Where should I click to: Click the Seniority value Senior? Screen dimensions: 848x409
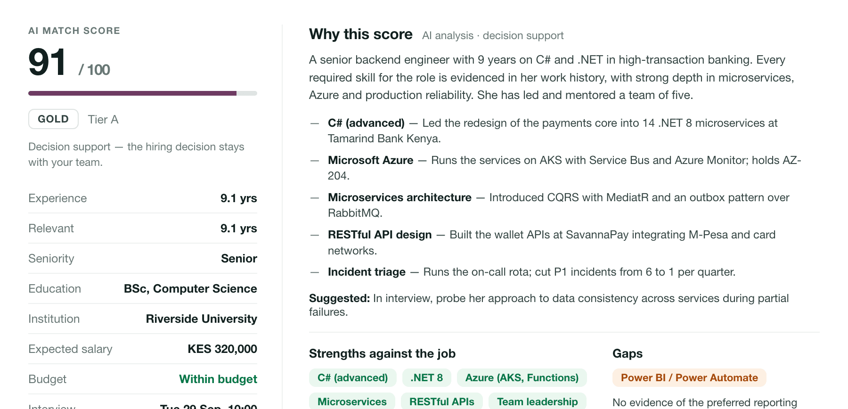point(239,259)
